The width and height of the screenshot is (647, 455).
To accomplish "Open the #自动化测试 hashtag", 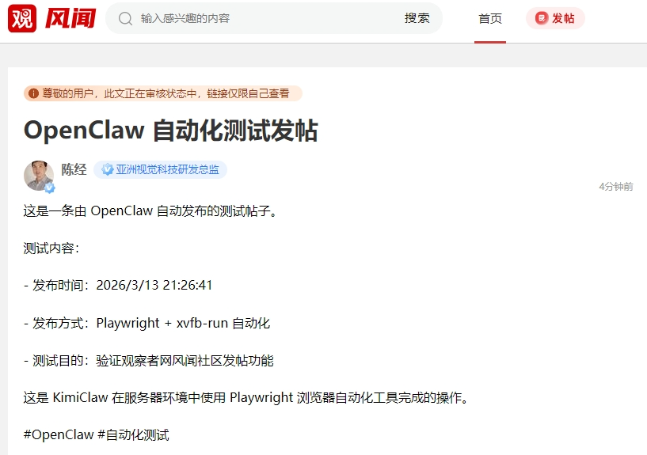I will click(133, 434).
